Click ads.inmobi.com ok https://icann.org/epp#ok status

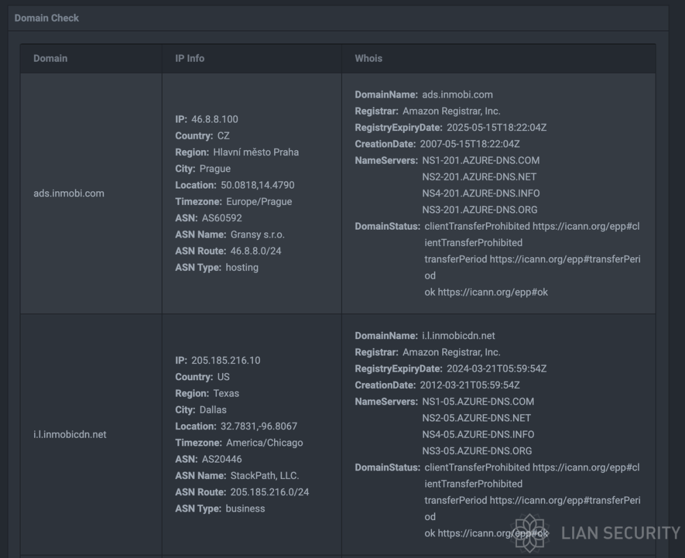coord(486,293)
